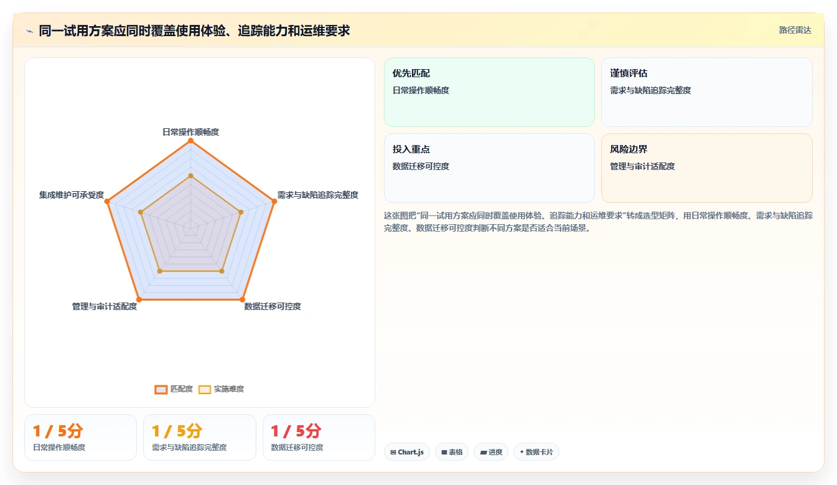The image size is (837, 485).
Task: Click the gold 实施难度 point on 需求与缺陷追踪完整度 axis
Action: pyautogui.click(x=241, y=212)
